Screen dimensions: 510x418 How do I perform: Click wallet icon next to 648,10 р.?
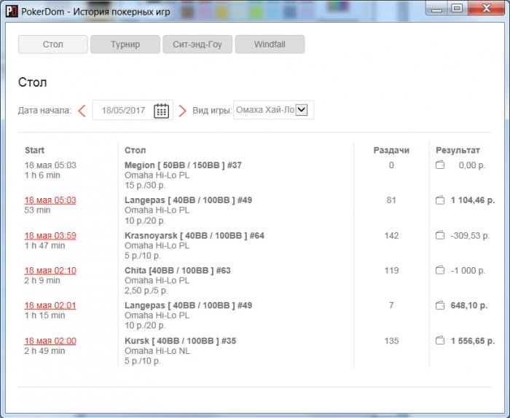[x=440, y=305]
